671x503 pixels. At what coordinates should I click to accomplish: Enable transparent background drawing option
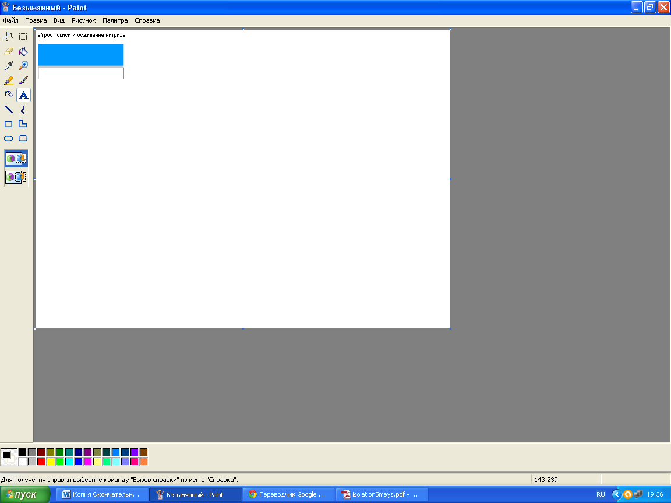(x=16, y=176)
